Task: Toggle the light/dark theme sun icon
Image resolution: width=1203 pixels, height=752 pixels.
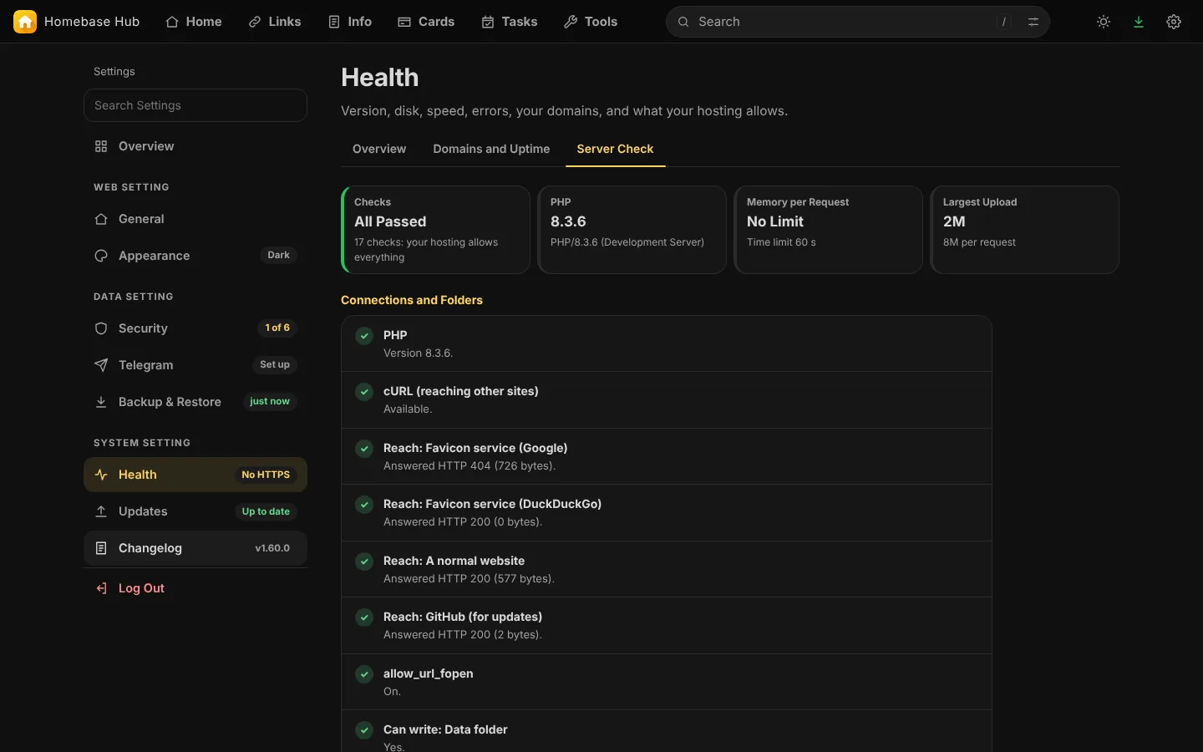Action: click(x=1104, y=22)
